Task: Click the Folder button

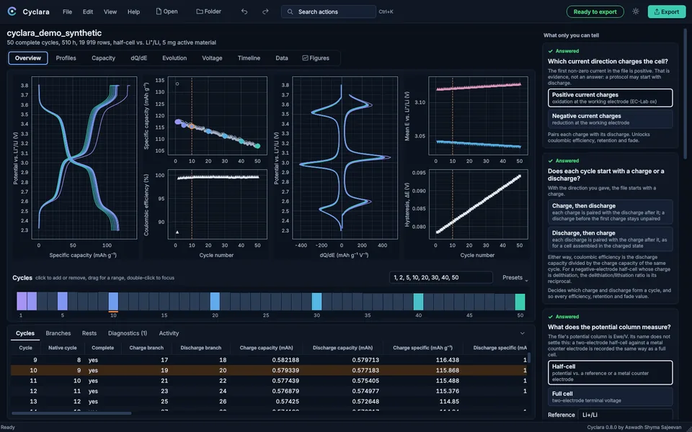Action: (209, 12)
